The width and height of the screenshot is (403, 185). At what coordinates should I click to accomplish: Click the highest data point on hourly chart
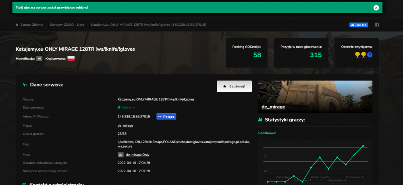click(363, 146)
